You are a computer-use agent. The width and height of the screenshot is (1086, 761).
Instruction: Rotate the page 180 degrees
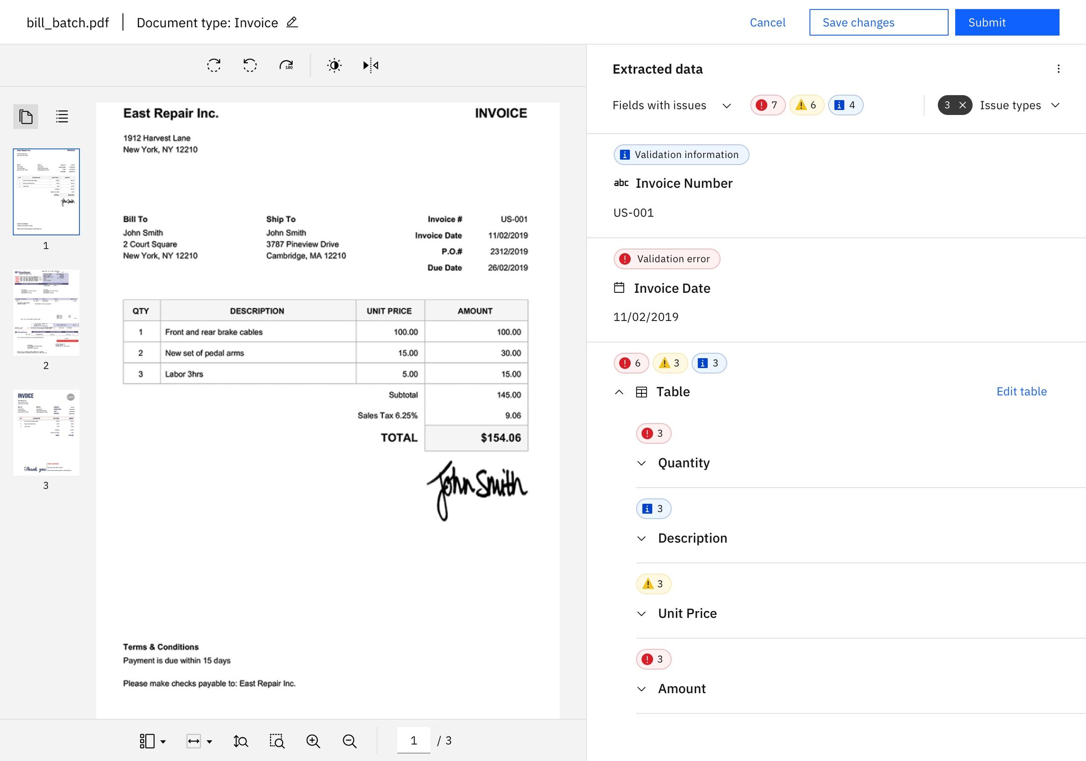point(287,65)
